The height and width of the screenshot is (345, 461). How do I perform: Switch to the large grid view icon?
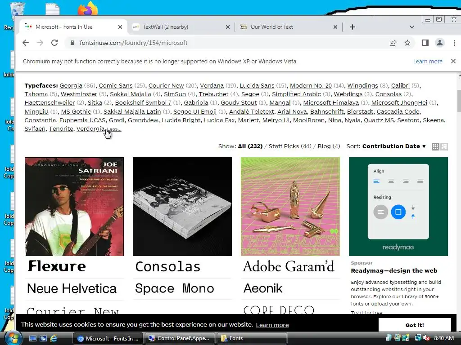444,146
